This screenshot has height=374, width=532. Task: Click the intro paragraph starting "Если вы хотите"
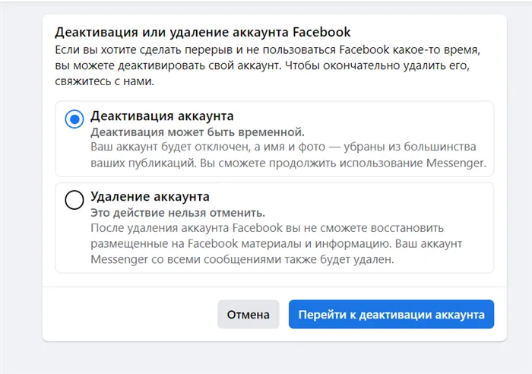pyautogui.click(x=268, y=65)
